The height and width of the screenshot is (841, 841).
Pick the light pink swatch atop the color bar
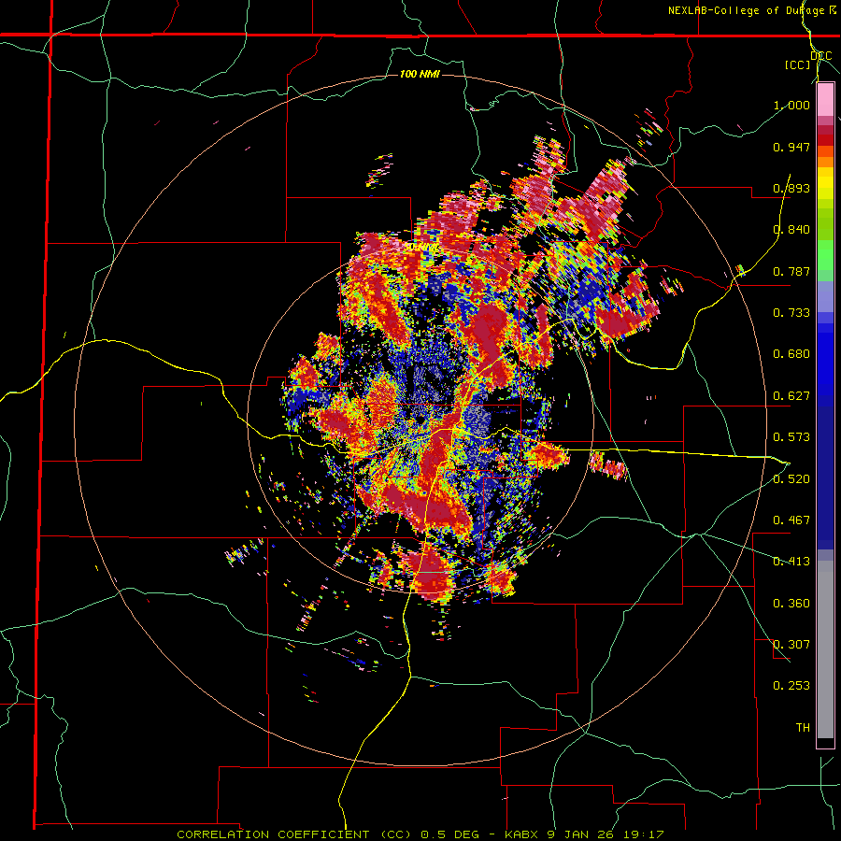click(825, 100)
